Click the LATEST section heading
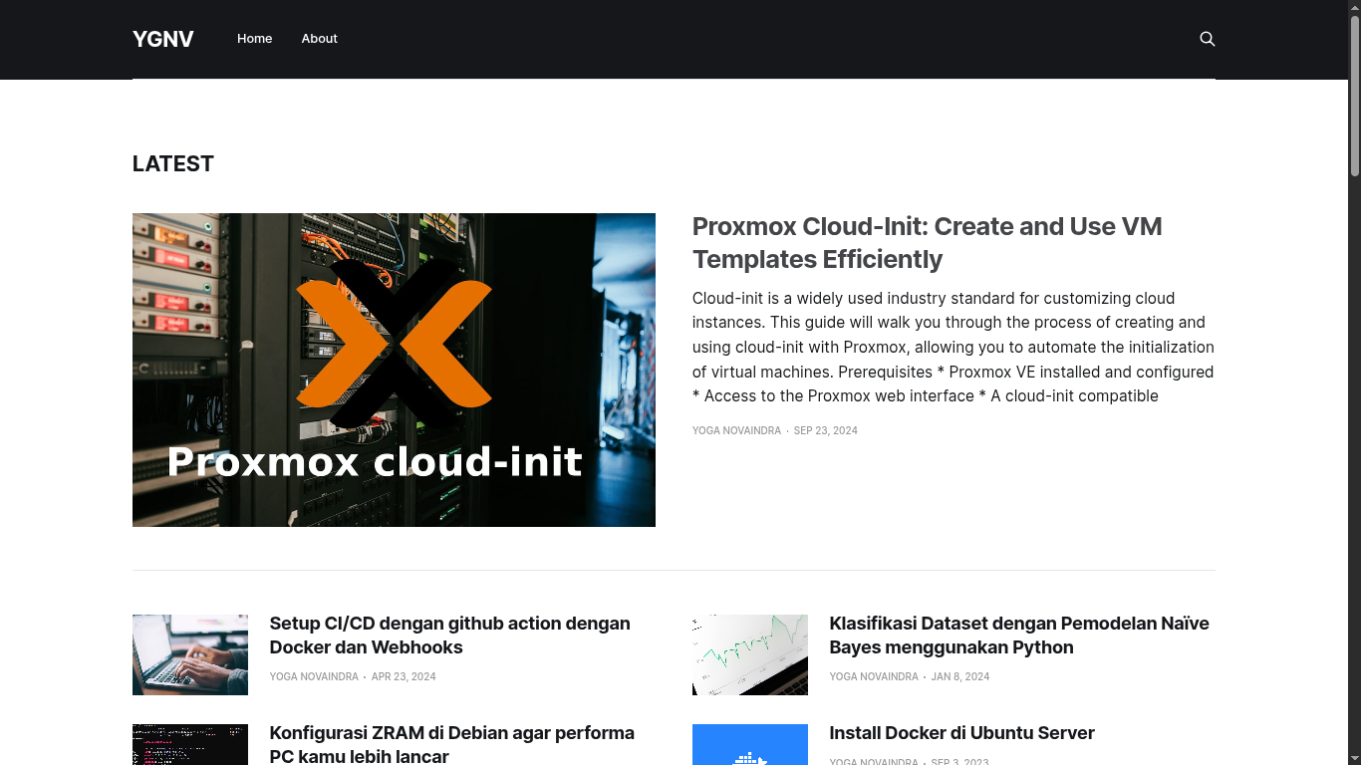1361x765 pixels. [x=173, y=163]
